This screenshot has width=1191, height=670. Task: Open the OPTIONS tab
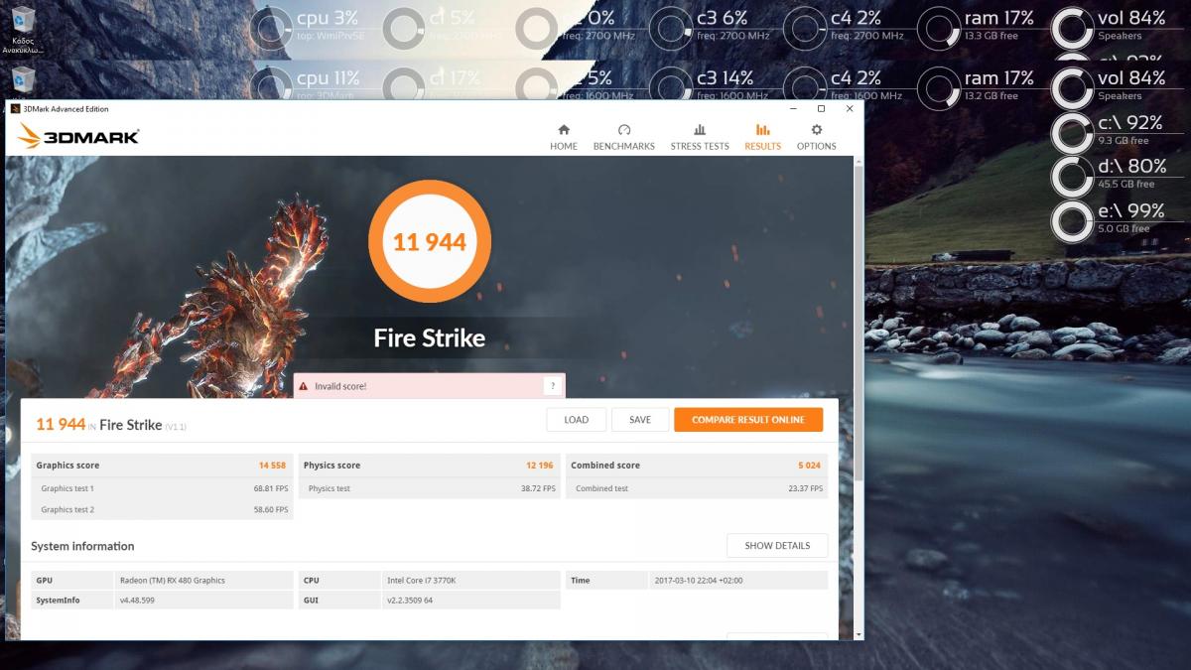(x=817, y=137)
